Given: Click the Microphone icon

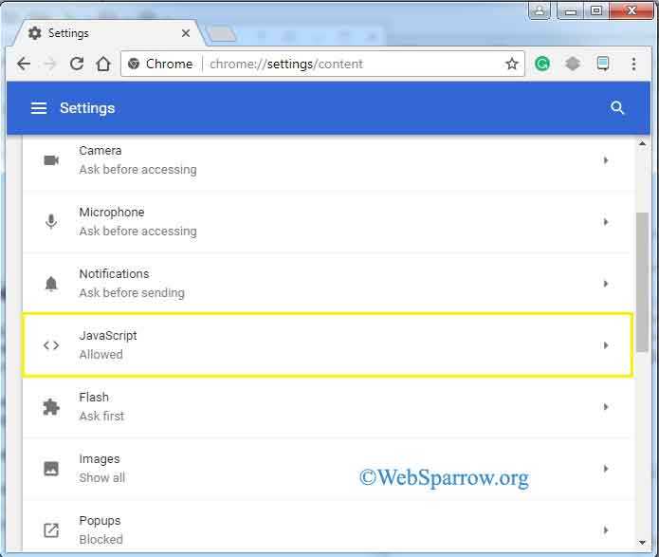Looking at the screenshot, I should click(x=51, y=221).
